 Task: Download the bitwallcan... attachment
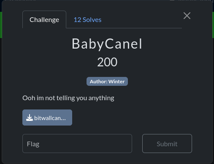click(47, 118)
